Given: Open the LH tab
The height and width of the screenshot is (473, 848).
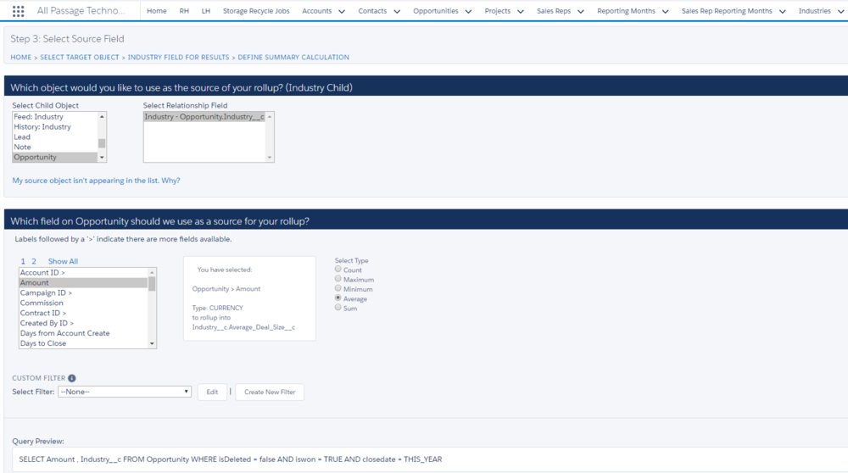Looking at the screenshot, I should point(206,11).
